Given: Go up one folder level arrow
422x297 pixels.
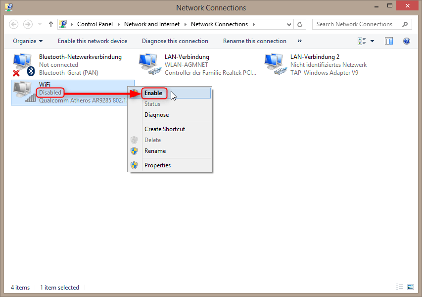Looking at the screenshot, I should tap(51, 24).
